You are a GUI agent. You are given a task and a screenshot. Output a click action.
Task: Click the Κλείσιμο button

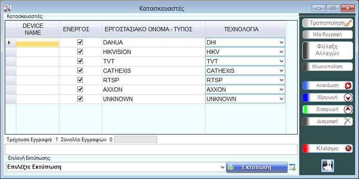click(327, 148)
